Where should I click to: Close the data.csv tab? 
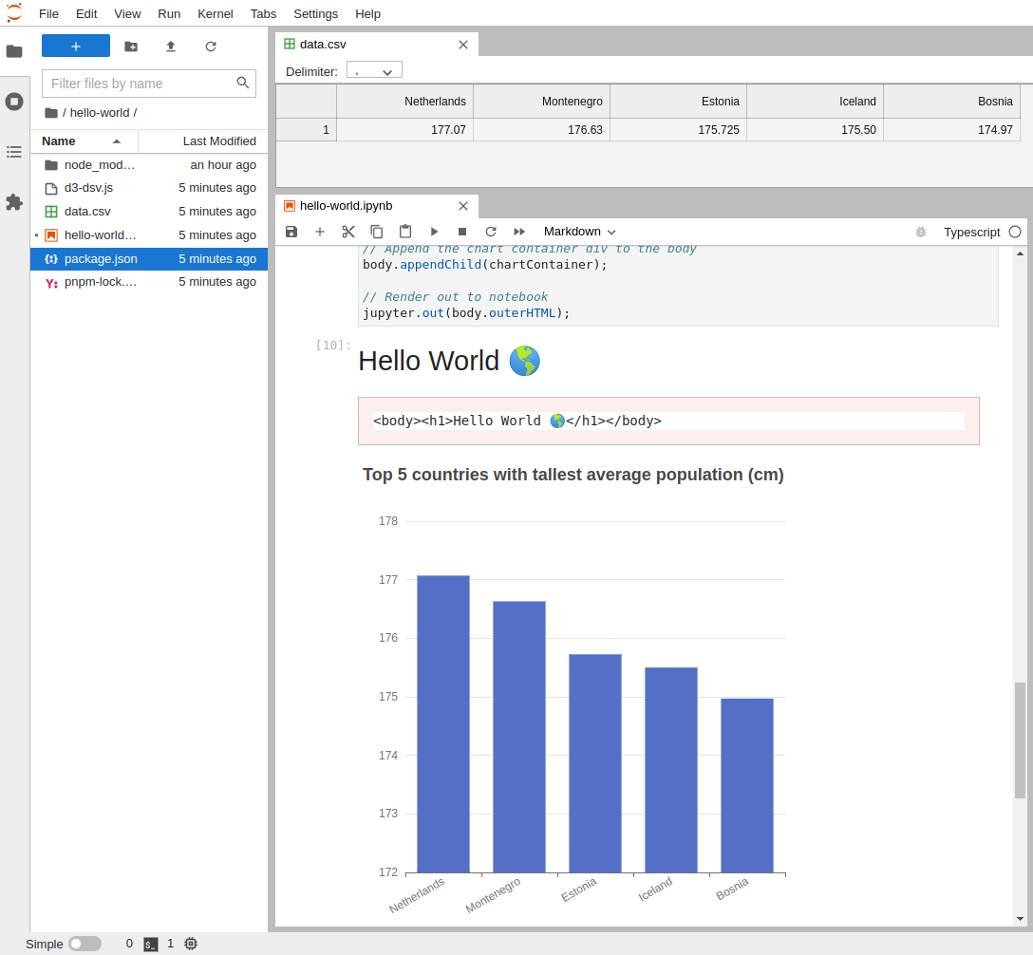pyautogui.click(x=463, y=44)
